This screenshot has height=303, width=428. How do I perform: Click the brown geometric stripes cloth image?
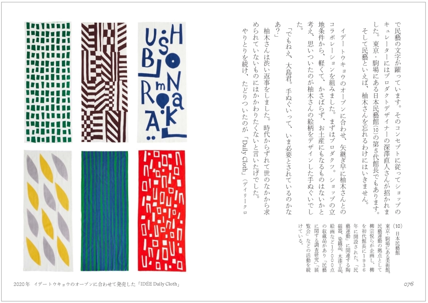[x=104, y=83]
